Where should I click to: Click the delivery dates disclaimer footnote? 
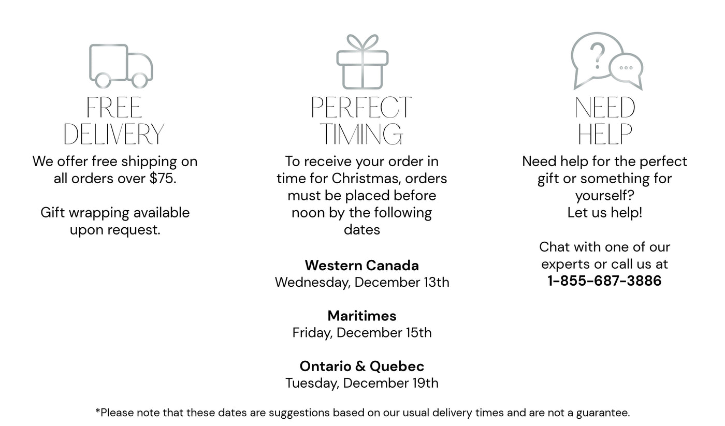363,413
